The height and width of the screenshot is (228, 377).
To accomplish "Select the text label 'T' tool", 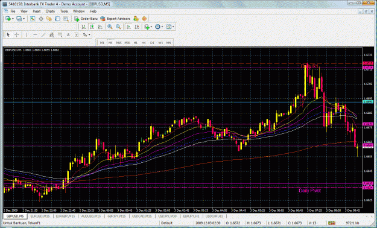I will point(77,35).
